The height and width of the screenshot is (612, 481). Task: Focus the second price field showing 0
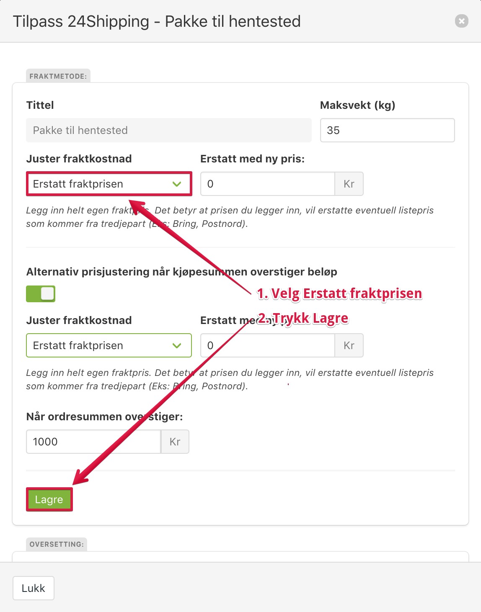pyautogui.click(x=268, y=345)
